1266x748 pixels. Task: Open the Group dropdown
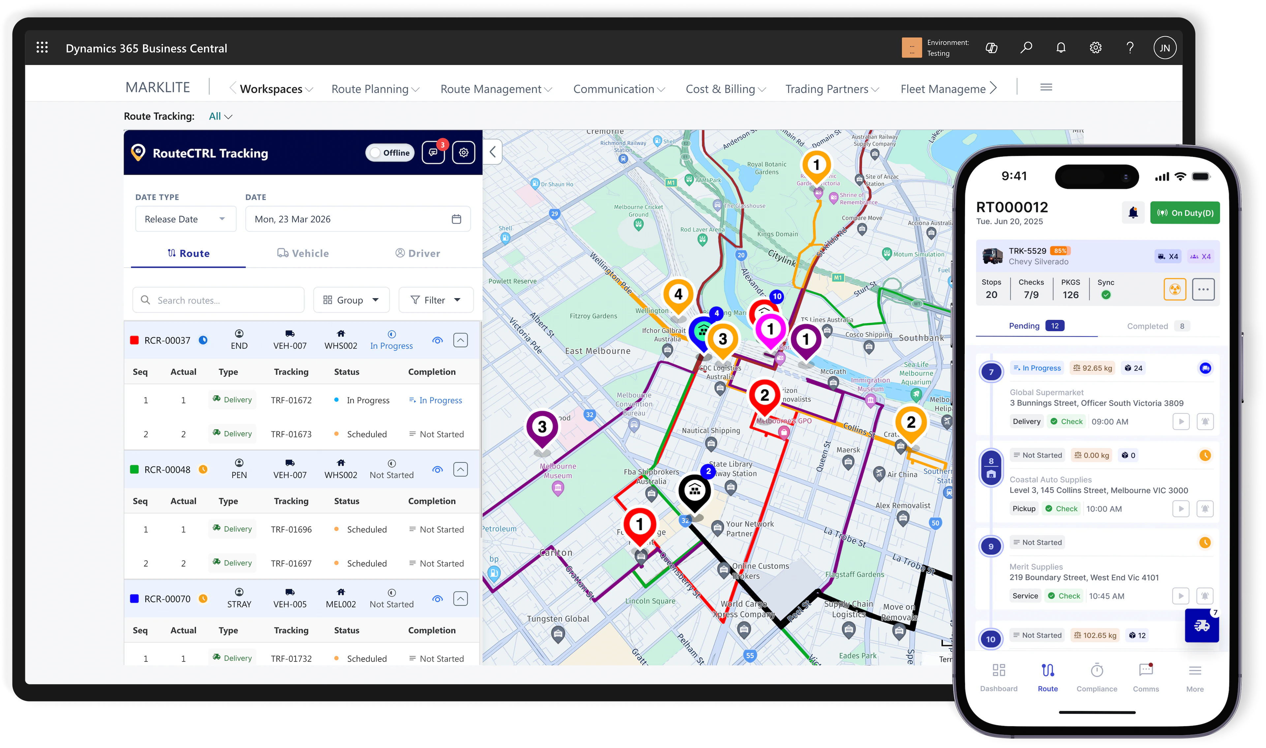coord(351,300)
